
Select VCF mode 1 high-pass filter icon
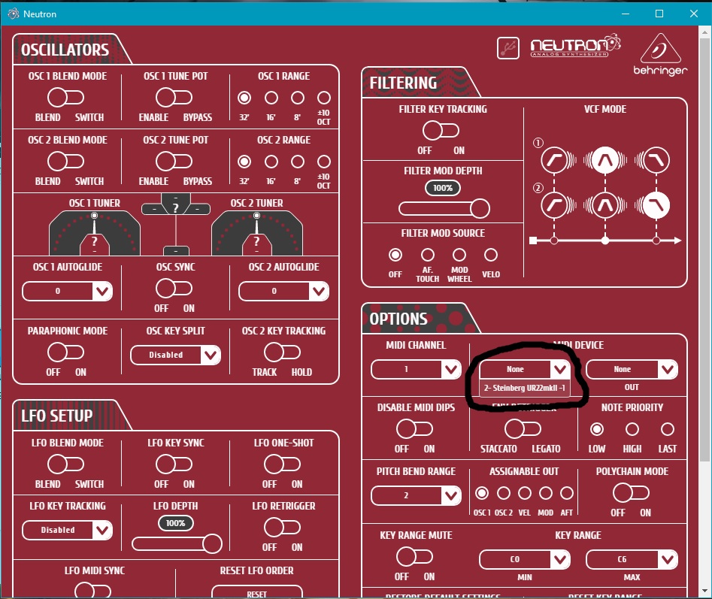pyautogui.click(x=554, y=160)
